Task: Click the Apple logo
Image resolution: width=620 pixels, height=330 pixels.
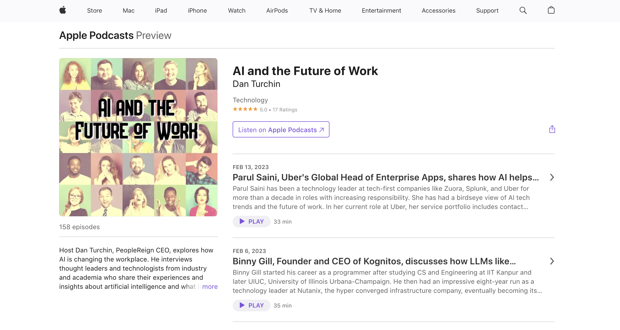Action: tap(63, 10)
